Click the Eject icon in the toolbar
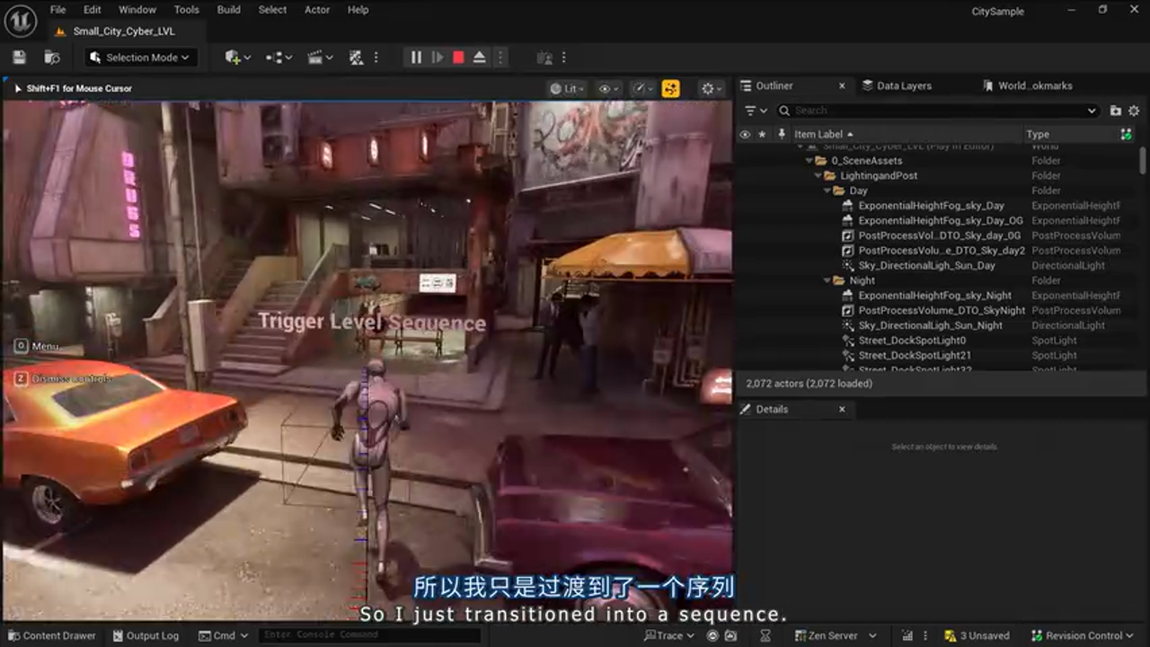This screenshot has height=647, width=1150. [478, 57]
